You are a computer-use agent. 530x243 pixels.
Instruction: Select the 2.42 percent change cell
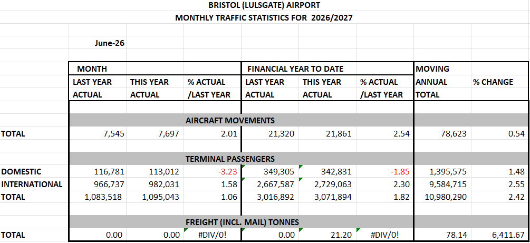499,197
